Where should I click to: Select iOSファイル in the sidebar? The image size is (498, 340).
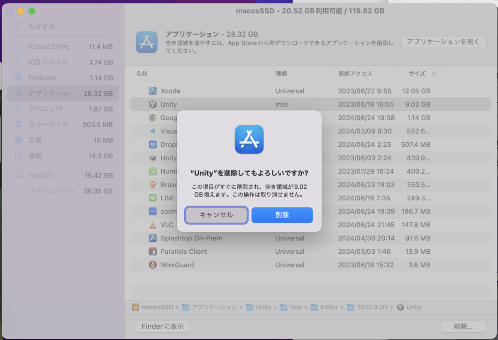pyautogui.click(x=63, y=62)
